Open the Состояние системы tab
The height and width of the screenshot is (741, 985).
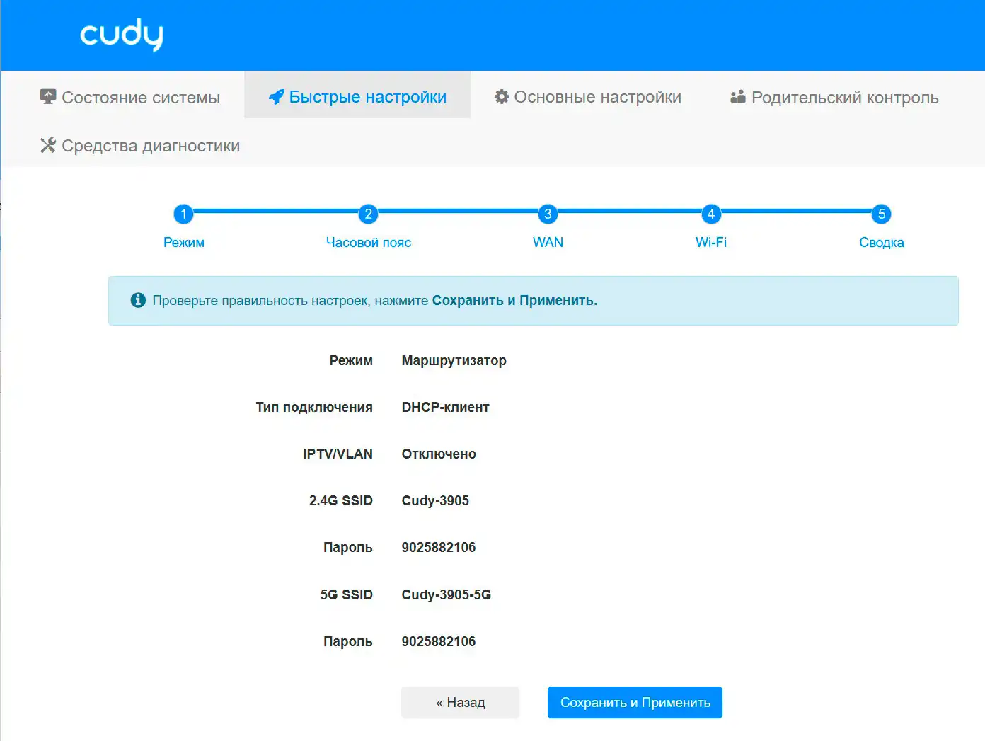click(x=130, y=97)
